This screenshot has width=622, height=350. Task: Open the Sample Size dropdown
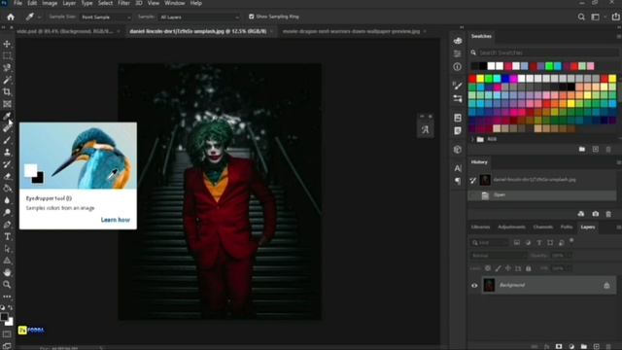tap(106, 17)
